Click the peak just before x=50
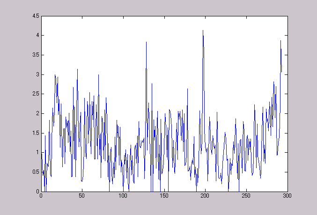 coord(77,69)
